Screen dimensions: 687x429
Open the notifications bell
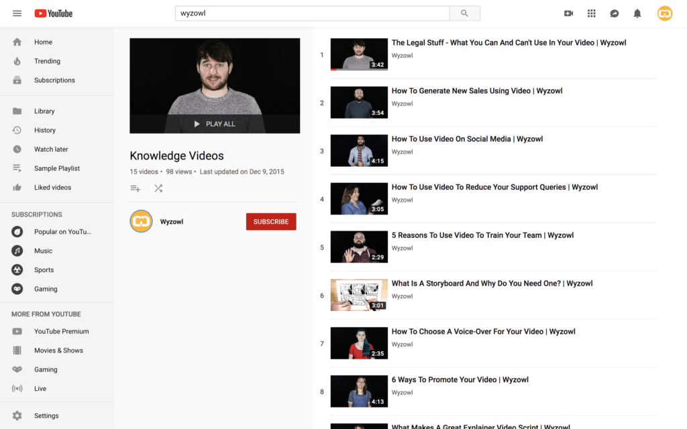(637, 13)
